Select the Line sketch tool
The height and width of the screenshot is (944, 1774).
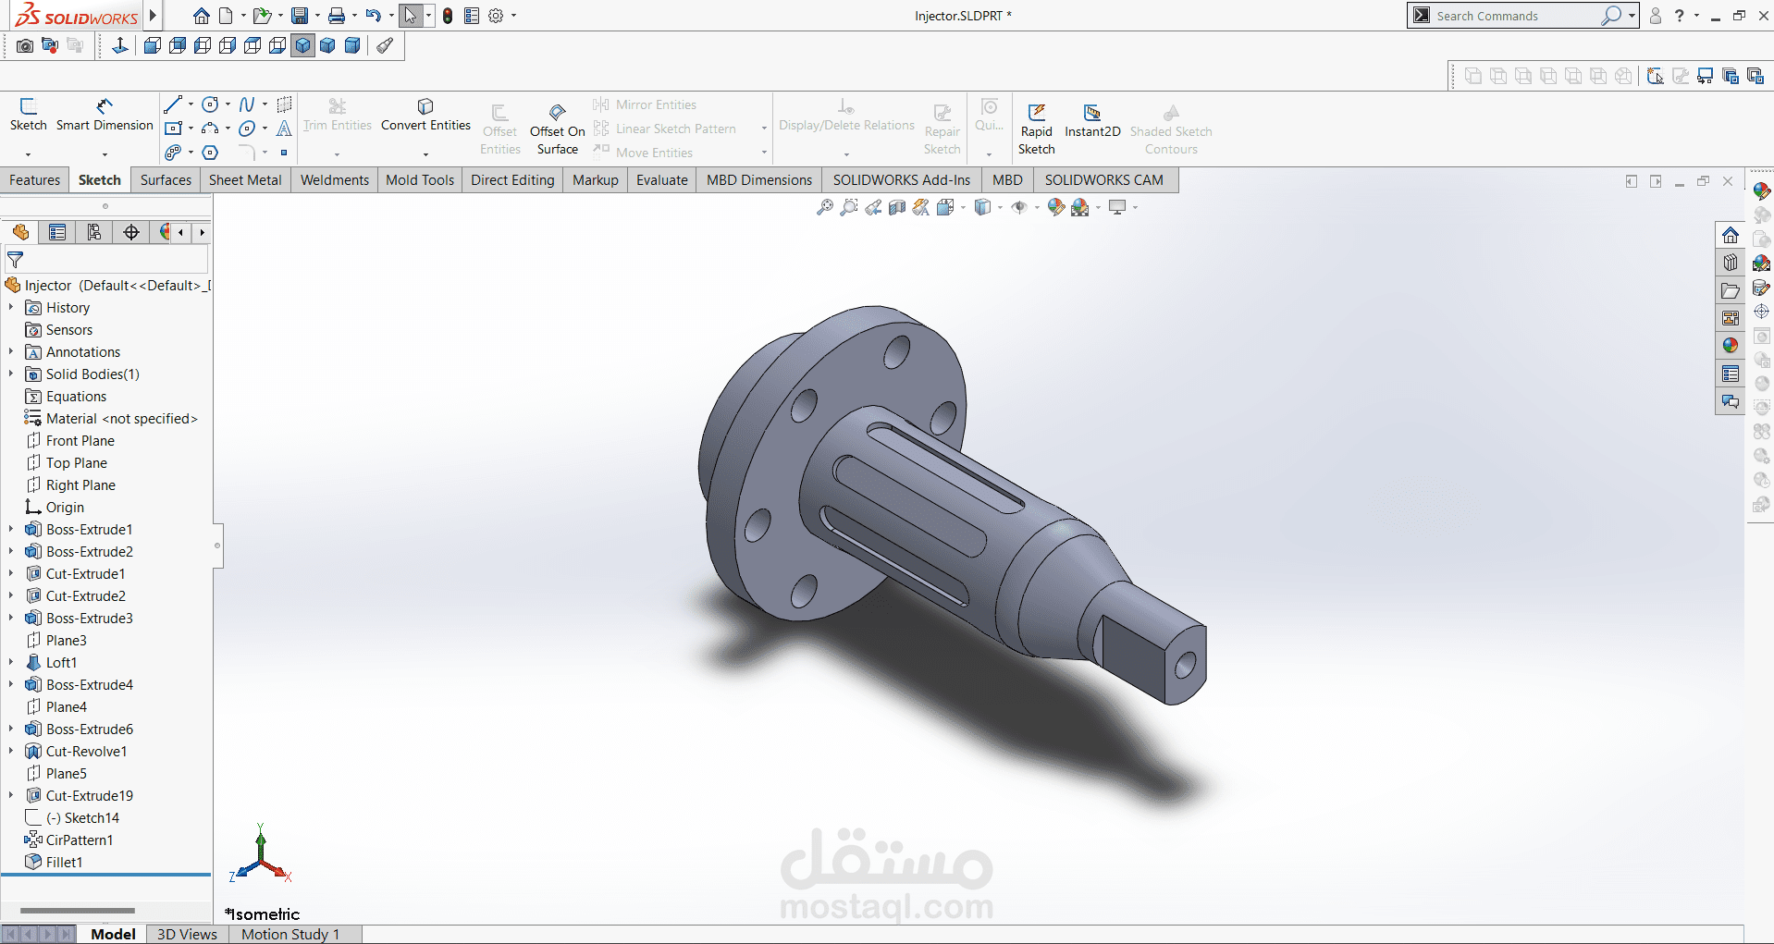point(173,104)
